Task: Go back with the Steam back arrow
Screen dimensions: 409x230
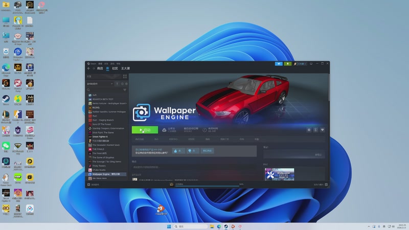Action: pos(88,68)
